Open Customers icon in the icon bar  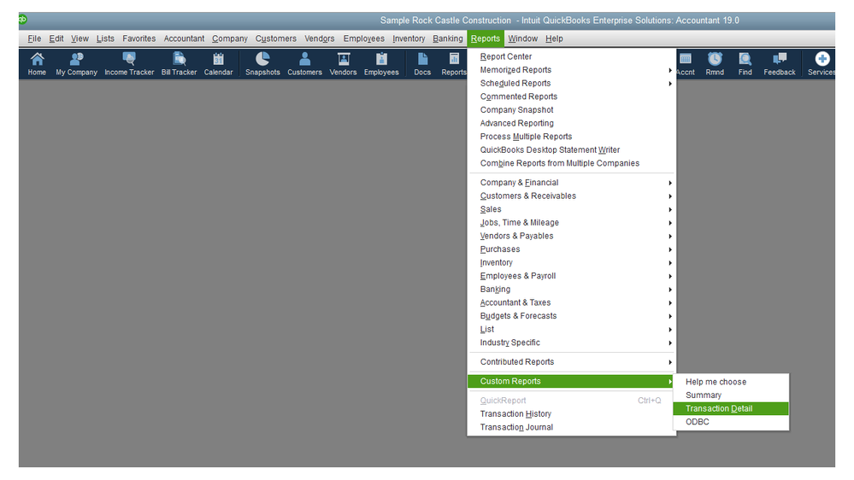point(304,64)
